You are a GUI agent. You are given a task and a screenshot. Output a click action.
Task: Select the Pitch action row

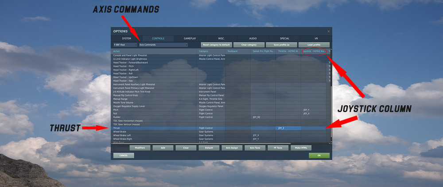pos(220,110)
